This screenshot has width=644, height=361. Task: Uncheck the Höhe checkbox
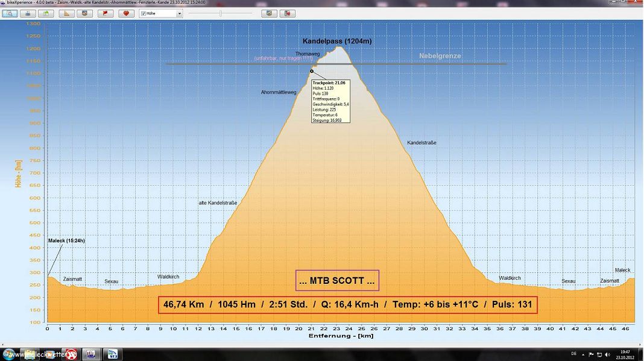pyautogui.click(x=143, y=13)
